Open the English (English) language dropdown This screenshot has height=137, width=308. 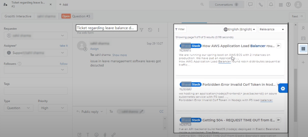(x=240, y=29)
